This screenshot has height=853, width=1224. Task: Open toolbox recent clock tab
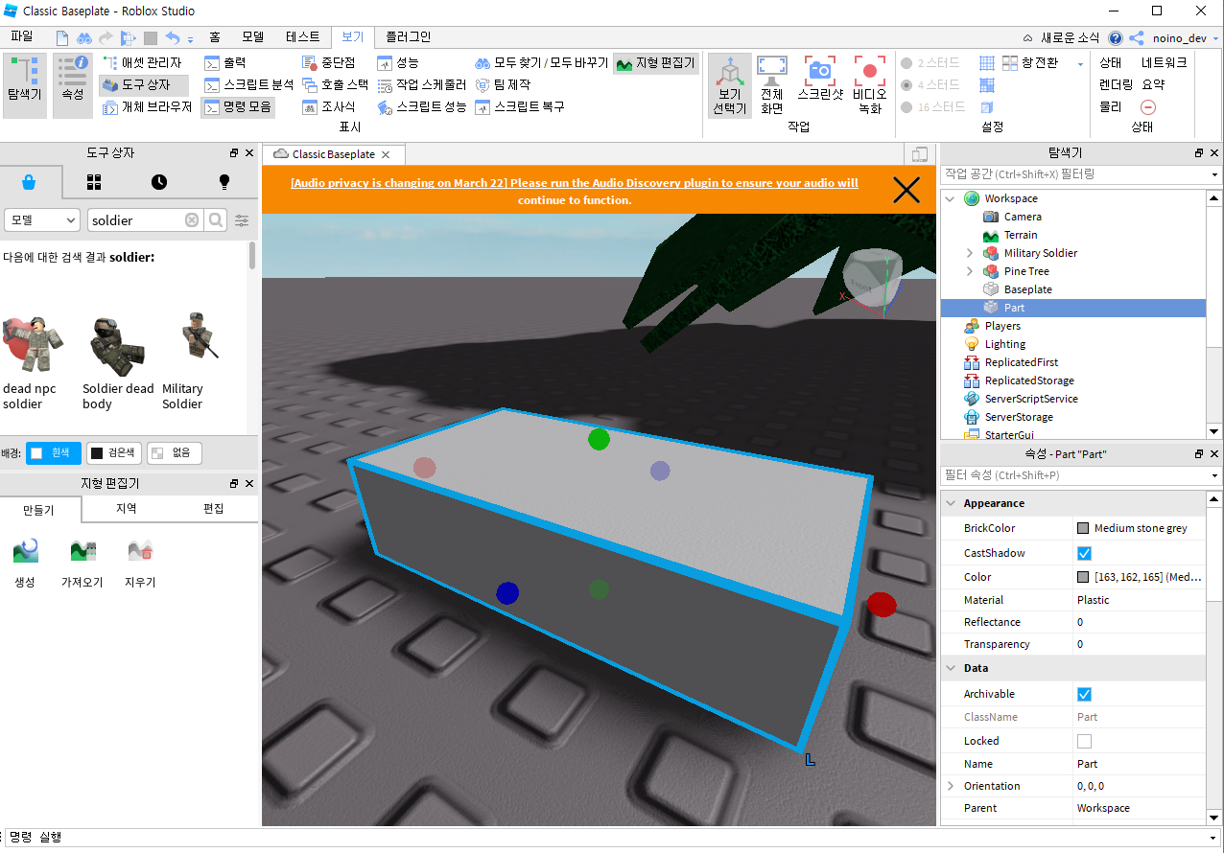click(x=159, y=182)
